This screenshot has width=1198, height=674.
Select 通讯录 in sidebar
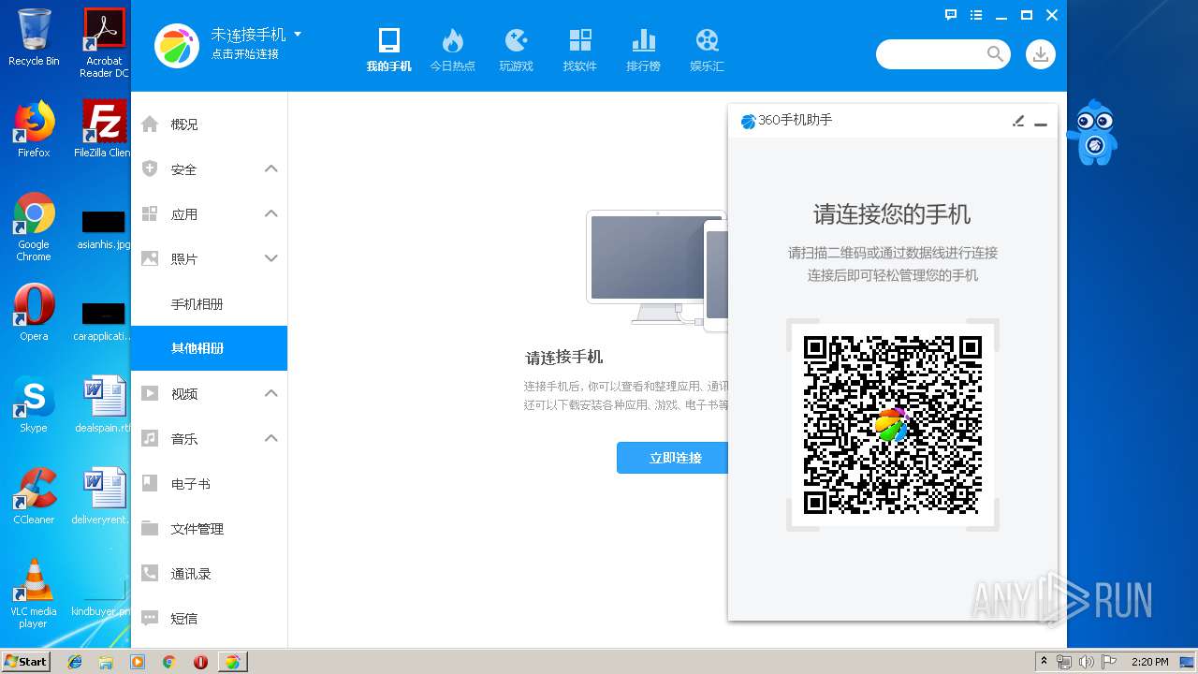(209, 574)
